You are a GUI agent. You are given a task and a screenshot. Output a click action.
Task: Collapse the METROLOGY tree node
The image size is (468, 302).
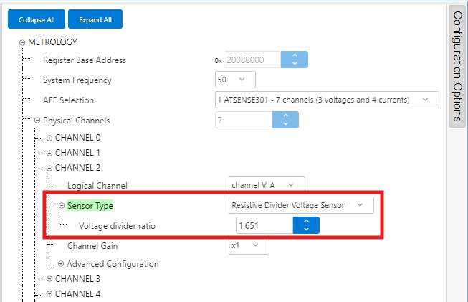22,42
